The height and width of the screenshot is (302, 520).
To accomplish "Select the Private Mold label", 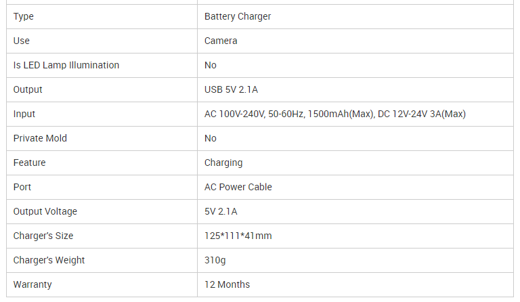I will point(40,138).
